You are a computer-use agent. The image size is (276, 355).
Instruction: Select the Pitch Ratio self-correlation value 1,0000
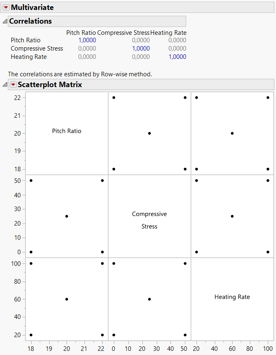point(87,40)
